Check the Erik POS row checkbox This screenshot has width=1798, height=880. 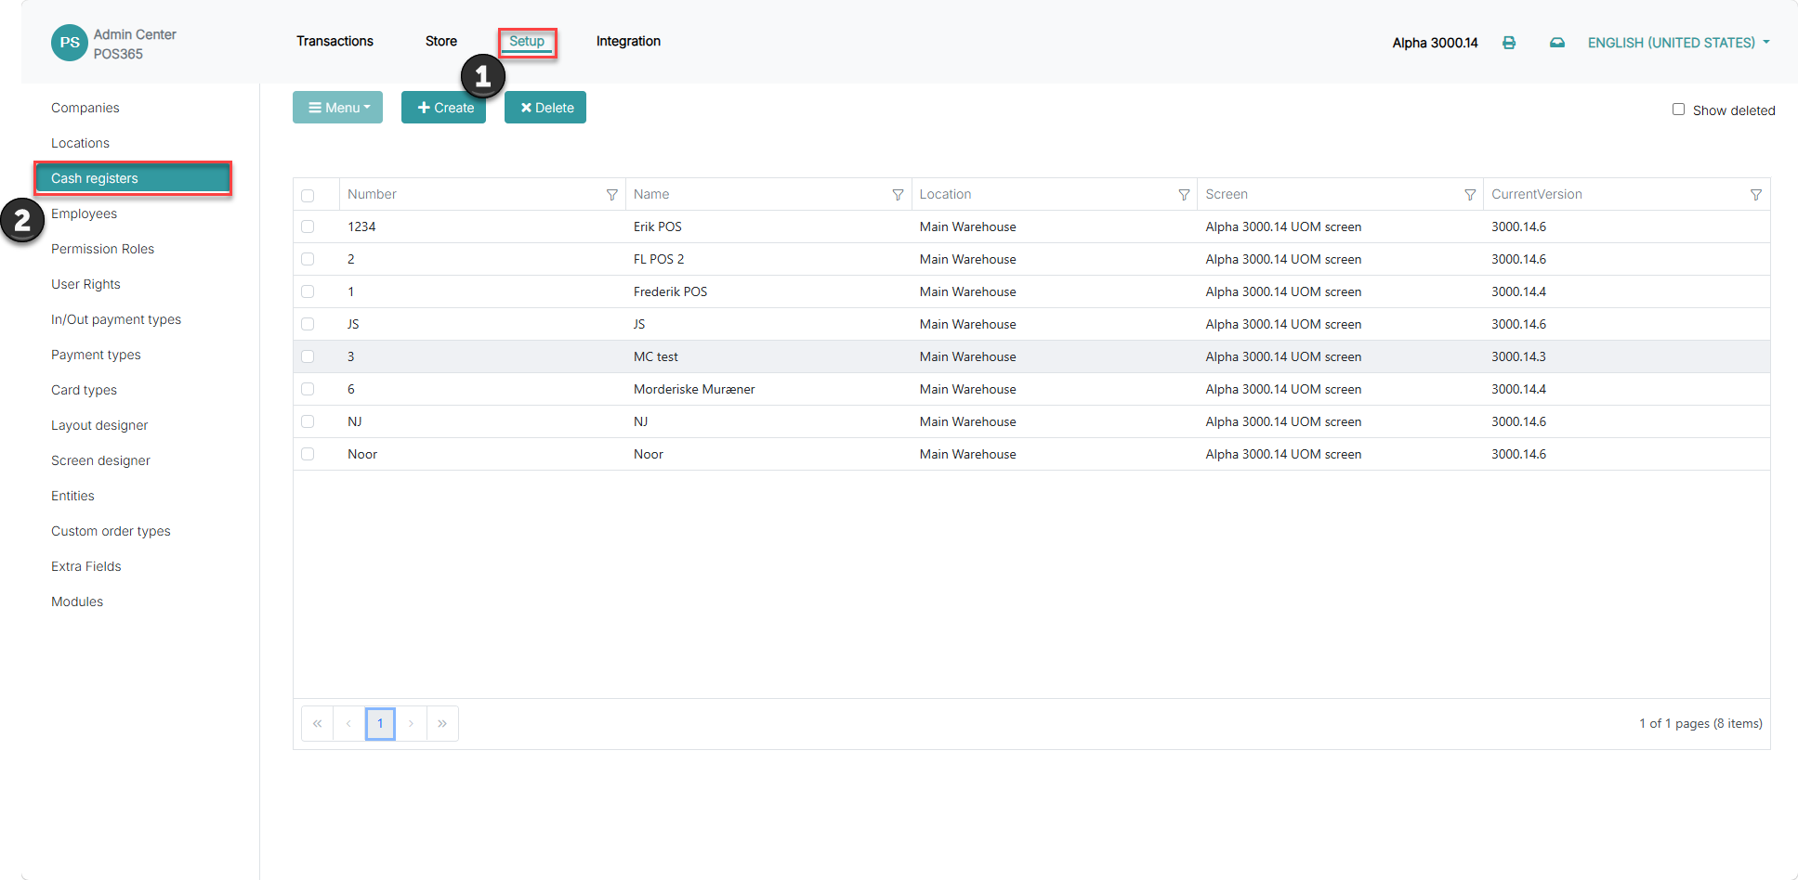coord(308,226)
